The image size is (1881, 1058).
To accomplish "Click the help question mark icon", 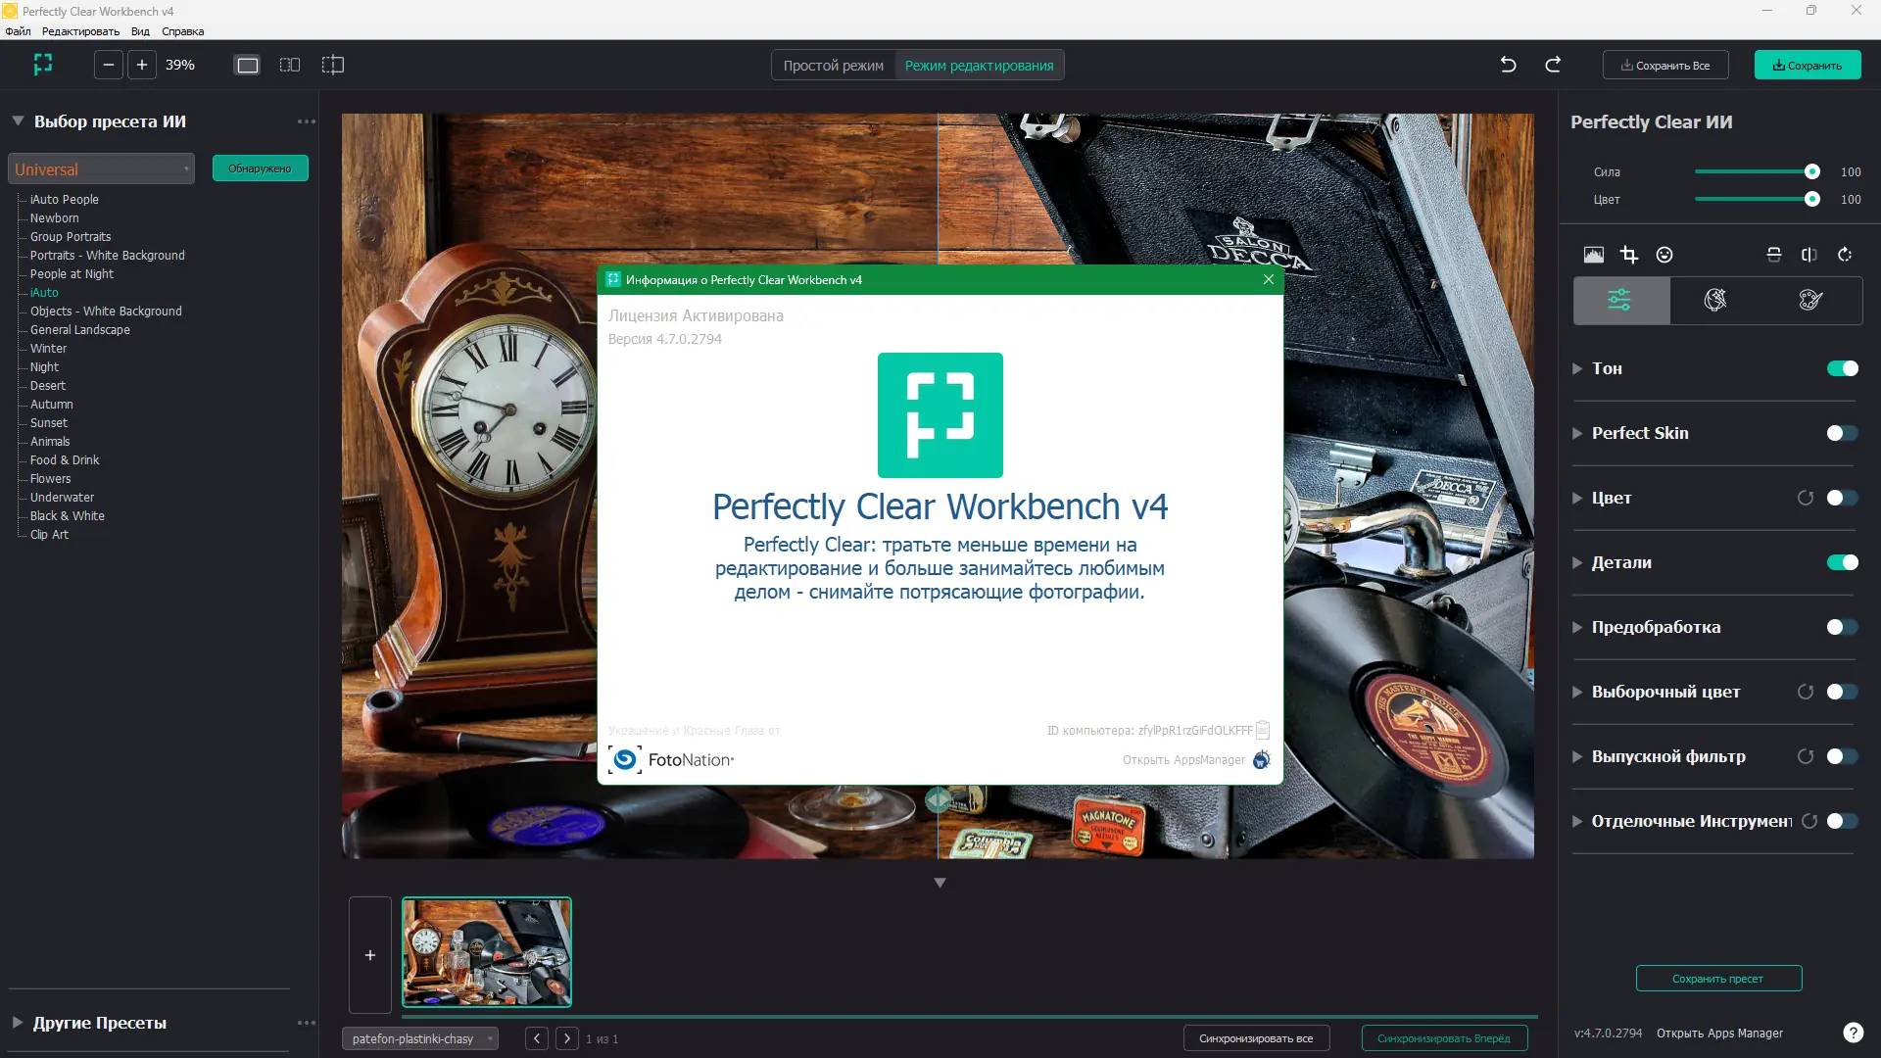I will (1853, 1033).
